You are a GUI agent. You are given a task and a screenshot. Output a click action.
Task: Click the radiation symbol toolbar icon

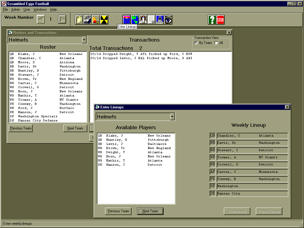(104, 20)
